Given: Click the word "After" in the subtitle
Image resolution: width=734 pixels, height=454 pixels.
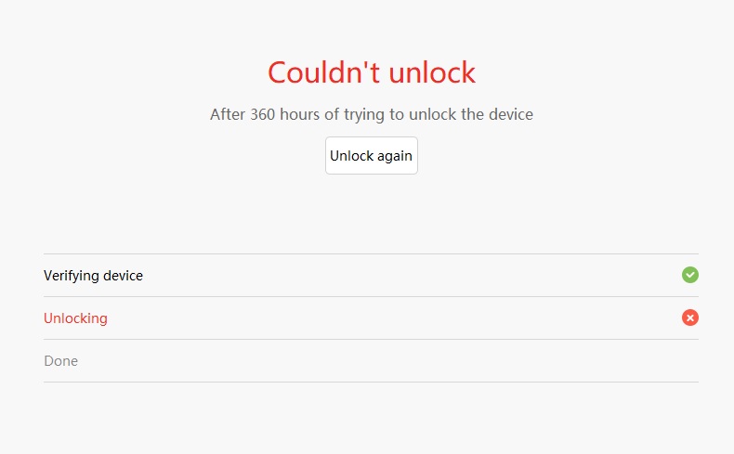Looking at the screenshot, I should coord(228,115).
